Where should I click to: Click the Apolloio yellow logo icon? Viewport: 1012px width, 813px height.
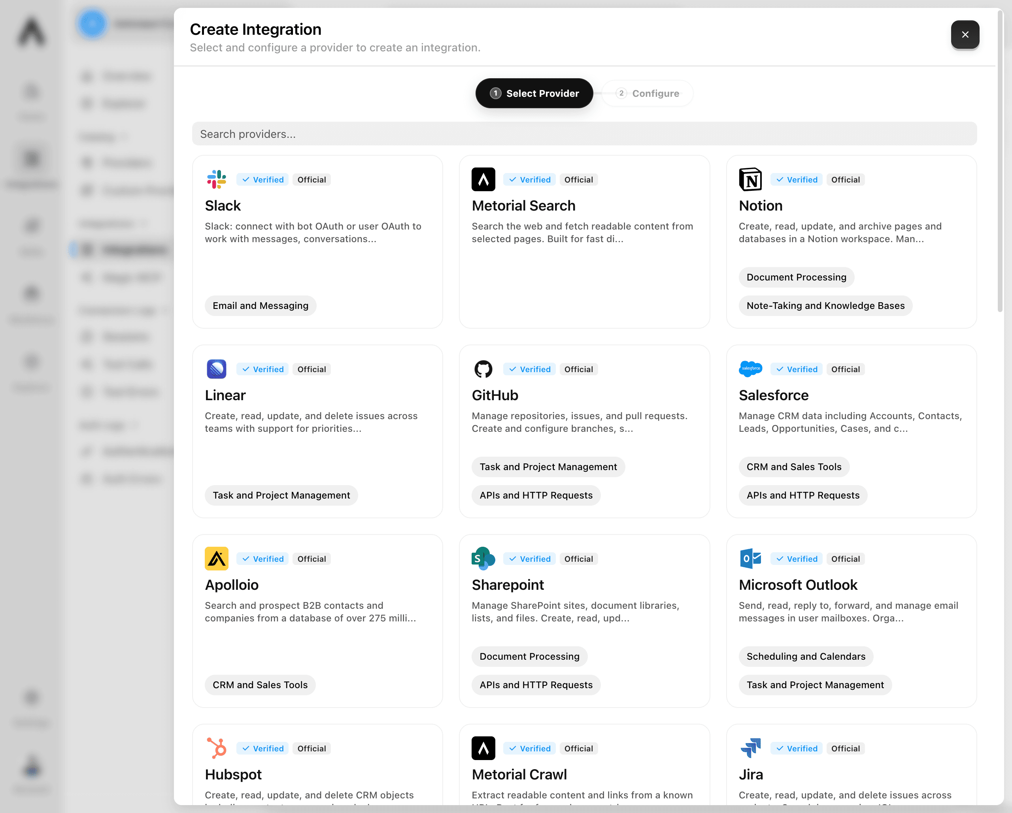216,559
